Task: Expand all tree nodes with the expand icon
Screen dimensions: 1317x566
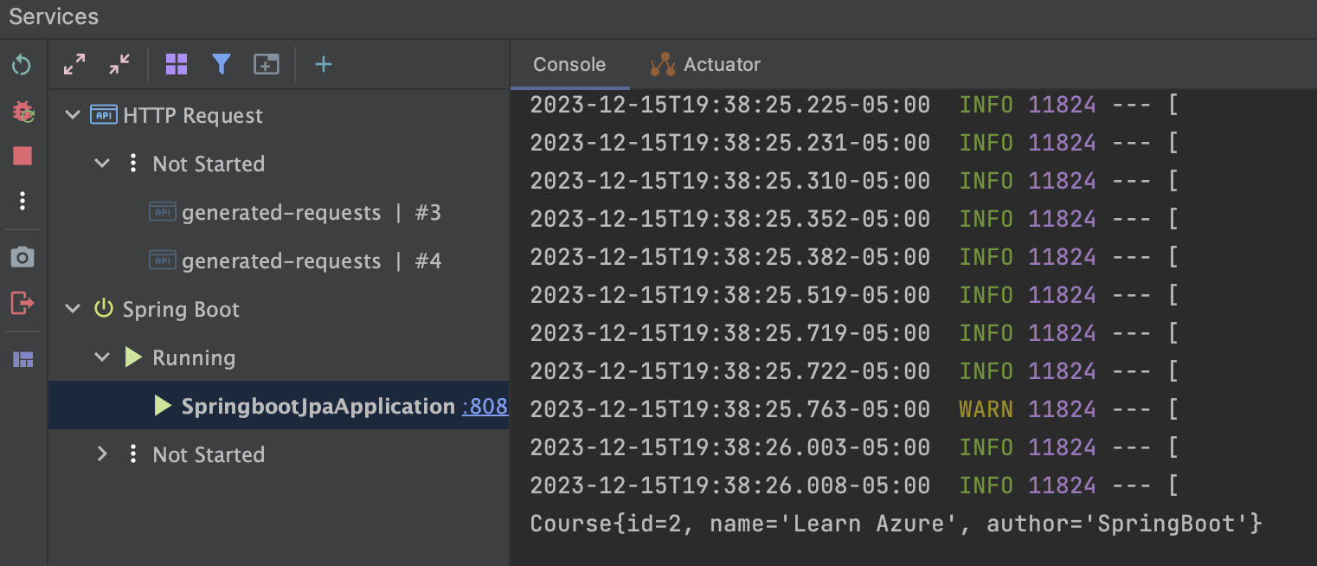Action: (x=74, y=64)
